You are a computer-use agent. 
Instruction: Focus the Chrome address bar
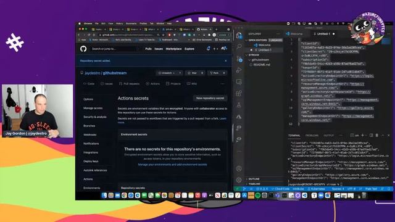[129, 35]
